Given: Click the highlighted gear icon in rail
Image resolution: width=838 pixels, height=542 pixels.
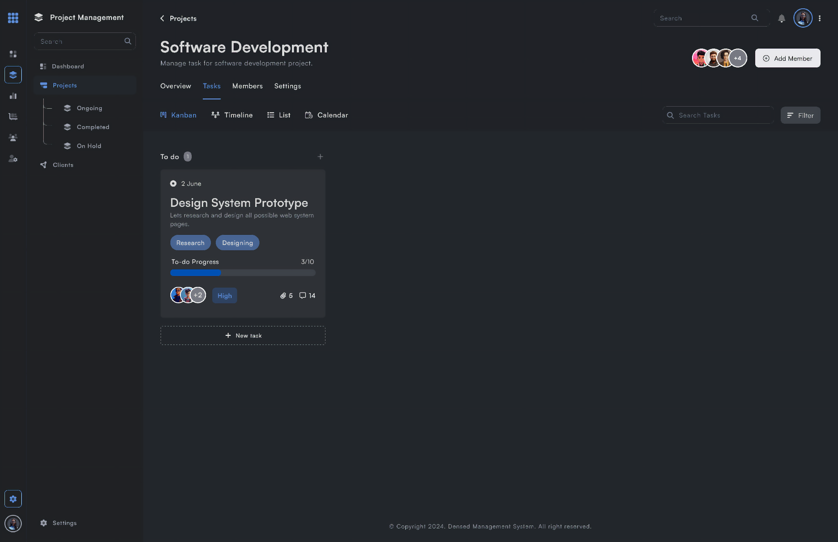Looking at the screenshot, I should click(13, 499).
